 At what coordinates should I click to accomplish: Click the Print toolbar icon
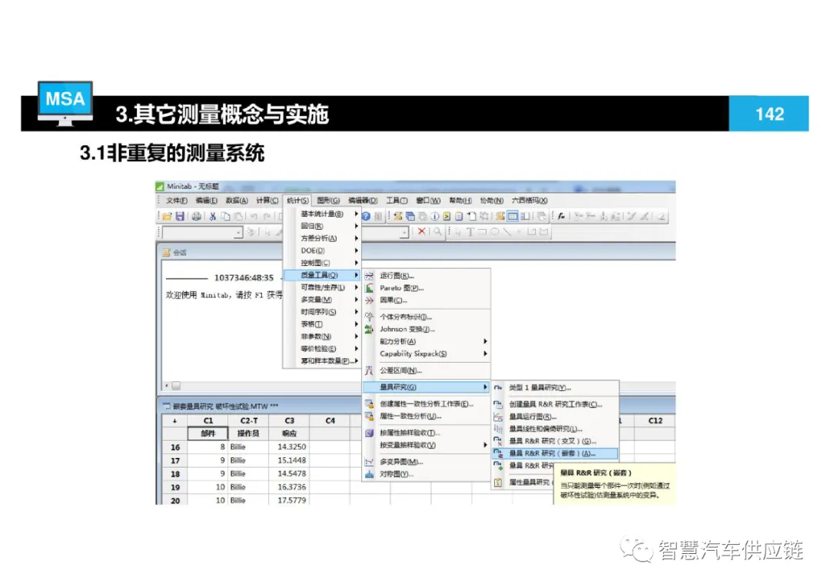pyautogui.click(x=197, y=216)
